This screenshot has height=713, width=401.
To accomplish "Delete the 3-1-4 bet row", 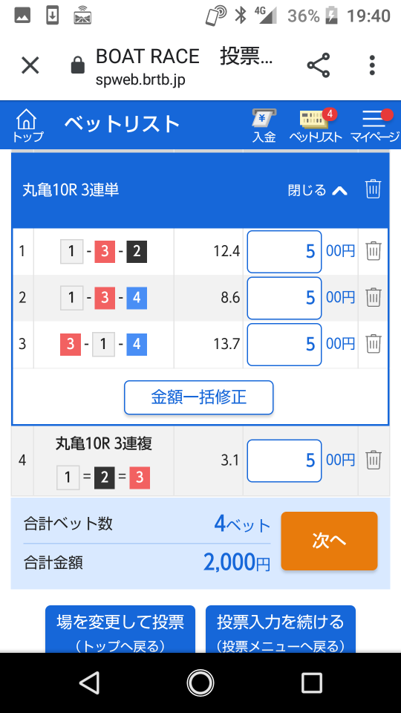I will (x=374, y=344).
